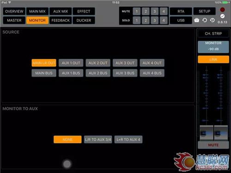The width and height of the screenshot is (231, 173).
Task: Tap the gray assistive touch circle
Action: point(67,164)
